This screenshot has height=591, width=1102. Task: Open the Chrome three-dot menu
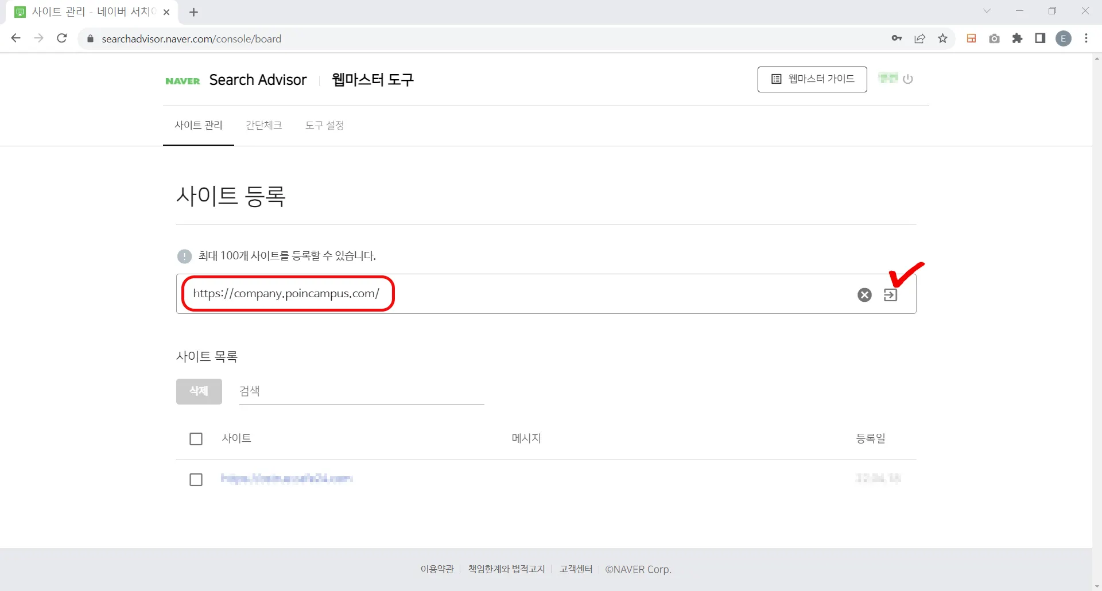click(x=1086, y=38)
